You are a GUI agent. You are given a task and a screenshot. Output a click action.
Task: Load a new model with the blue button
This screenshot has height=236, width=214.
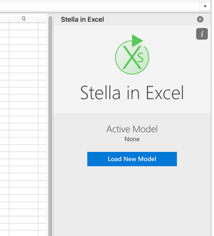pos(132,159)
